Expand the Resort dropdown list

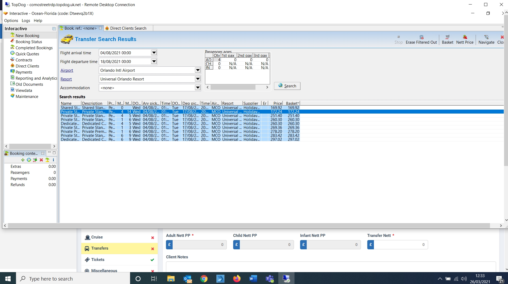[x=198, y=79]
